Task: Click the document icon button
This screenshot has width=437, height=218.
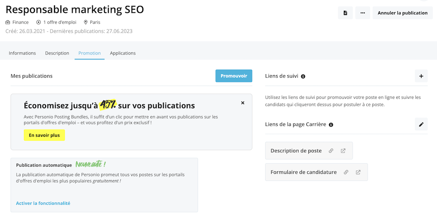Action: pos(345,13)
